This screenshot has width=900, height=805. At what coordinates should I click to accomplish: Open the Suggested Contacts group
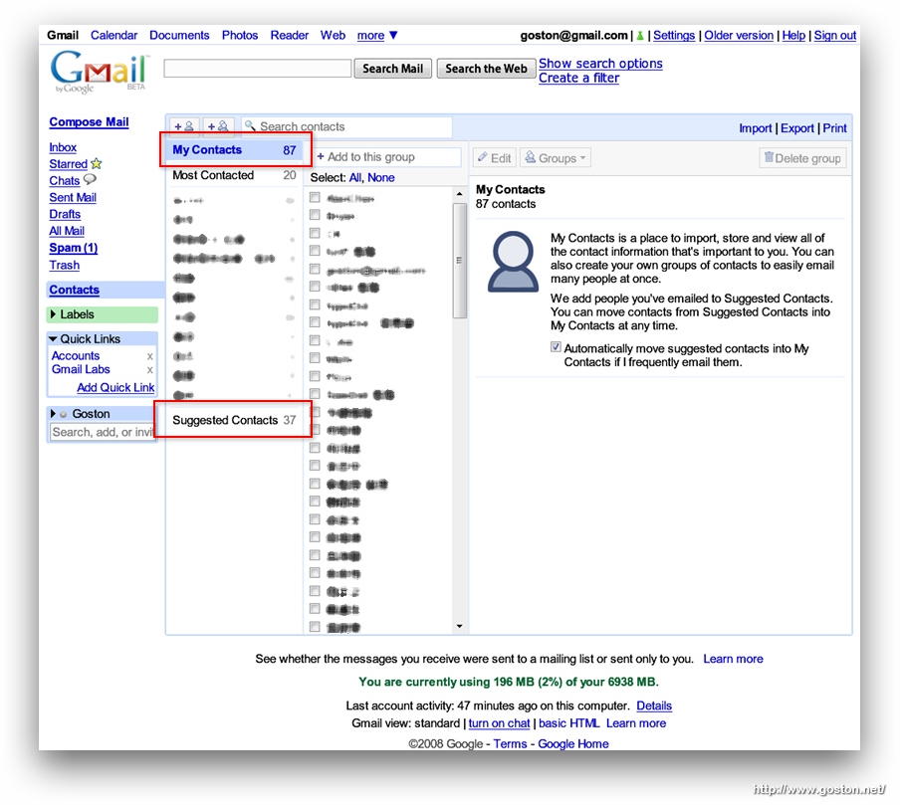(x=233, y=421)
